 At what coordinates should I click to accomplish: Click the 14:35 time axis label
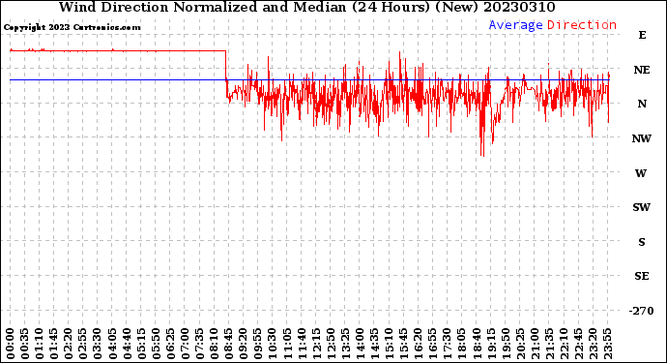tap(374, 344)
